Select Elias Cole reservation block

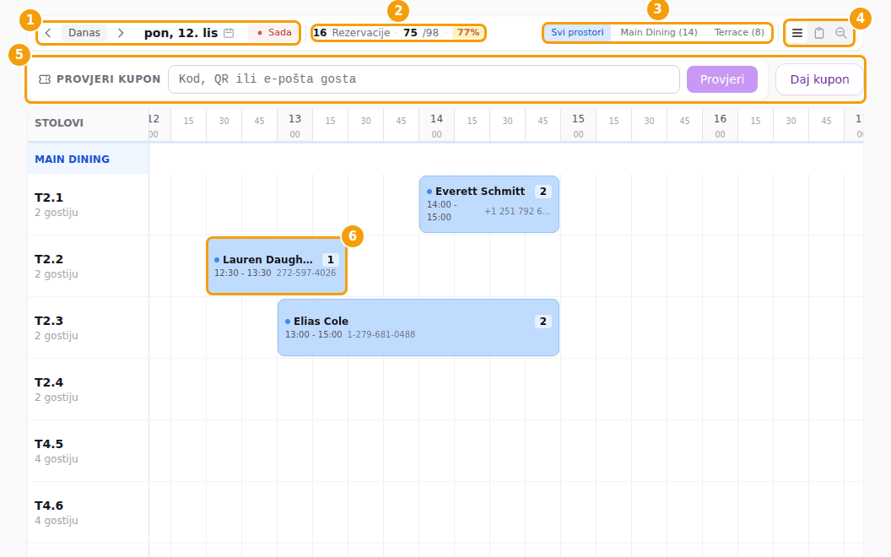[x=418, y=327]
